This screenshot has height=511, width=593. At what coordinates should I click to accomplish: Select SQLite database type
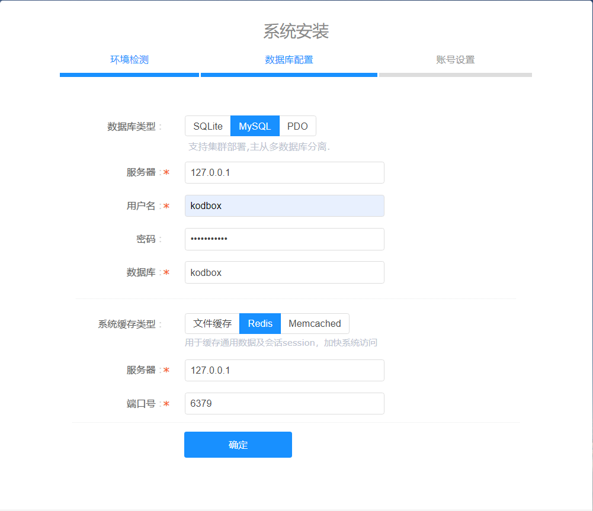(x=207, y=126)
